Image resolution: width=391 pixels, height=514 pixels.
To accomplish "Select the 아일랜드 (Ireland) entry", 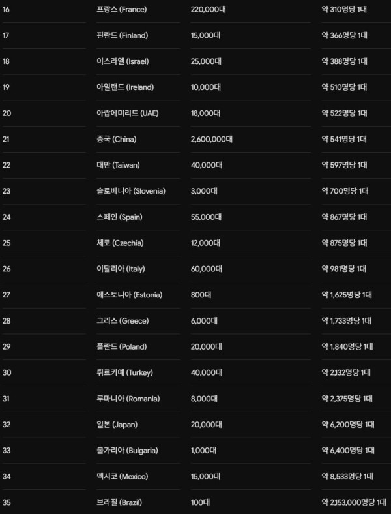I will point(125,87).
